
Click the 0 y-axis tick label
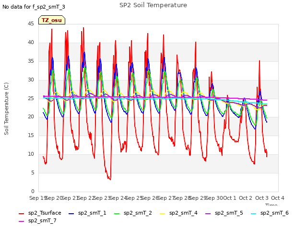33,191
